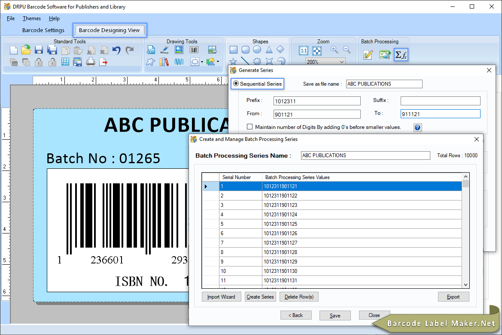Viewport: 502px width, 335px height.
Task: Print the barcode label
Action: click(91, 62)
